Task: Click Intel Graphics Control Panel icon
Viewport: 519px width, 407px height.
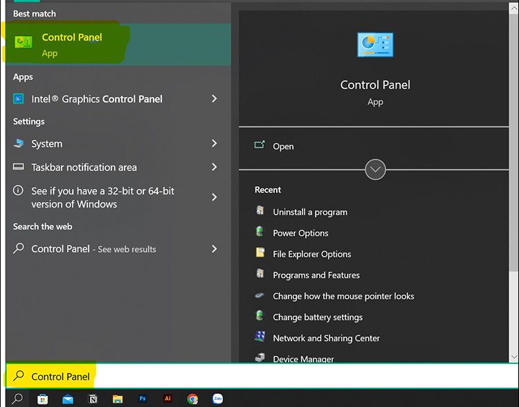Action: pos(18,99)
